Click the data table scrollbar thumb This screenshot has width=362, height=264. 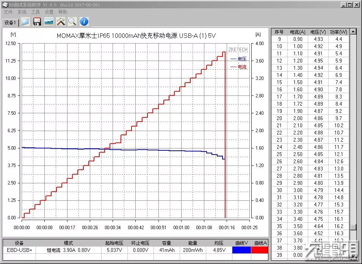click(353, 227)
